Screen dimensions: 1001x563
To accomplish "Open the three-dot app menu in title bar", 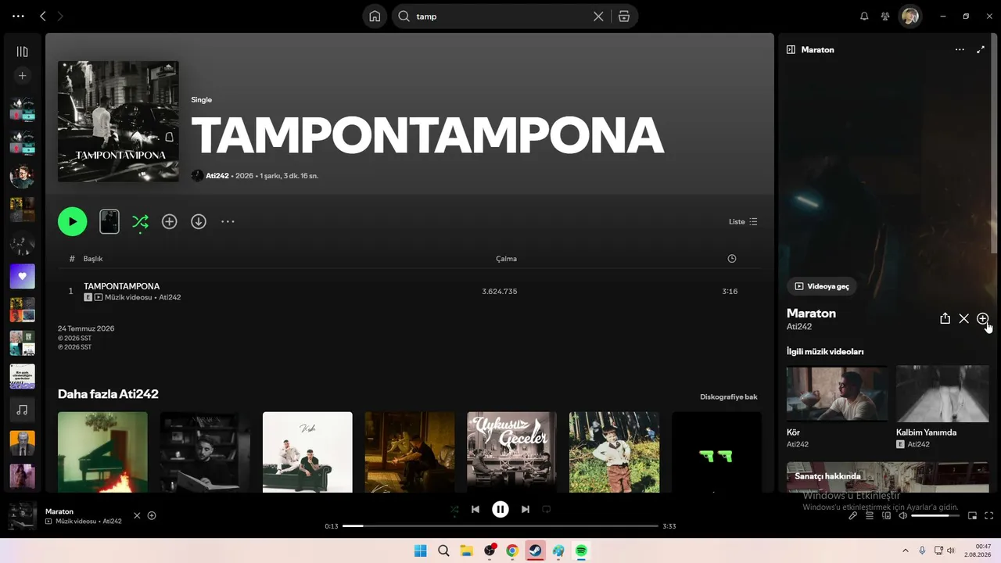I will tap(19, 16).
